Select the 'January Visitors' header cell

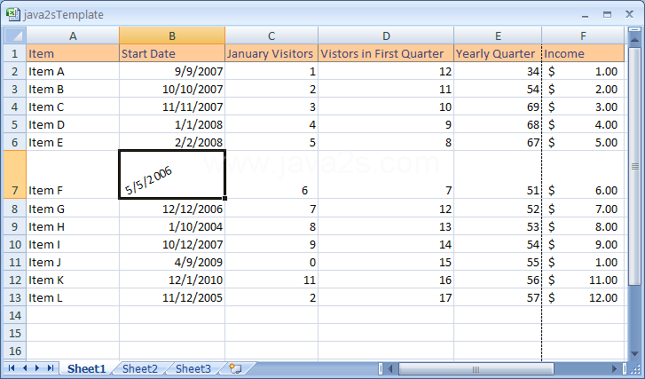pos(271,53)
